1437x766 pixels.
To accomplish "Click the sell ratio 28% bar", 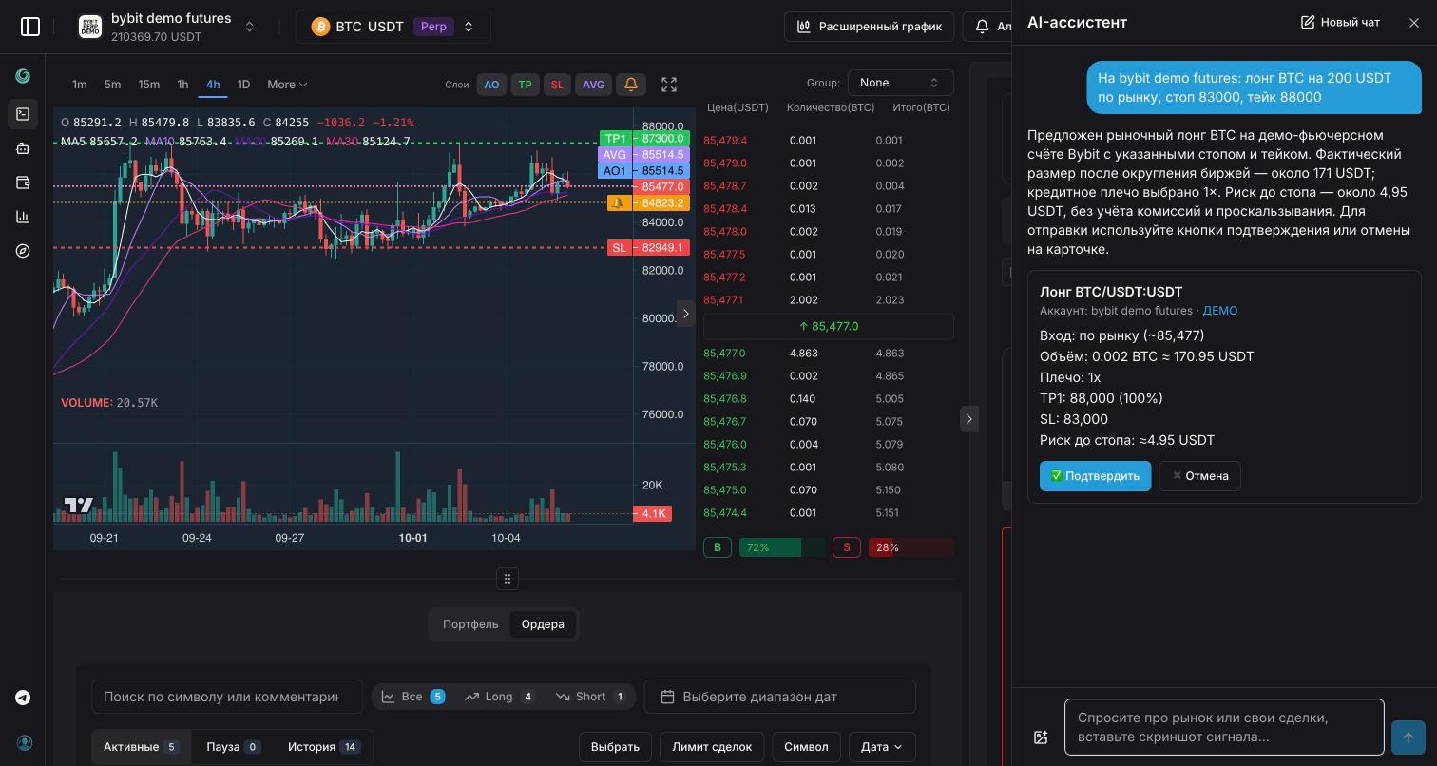I will pos(910,547).
